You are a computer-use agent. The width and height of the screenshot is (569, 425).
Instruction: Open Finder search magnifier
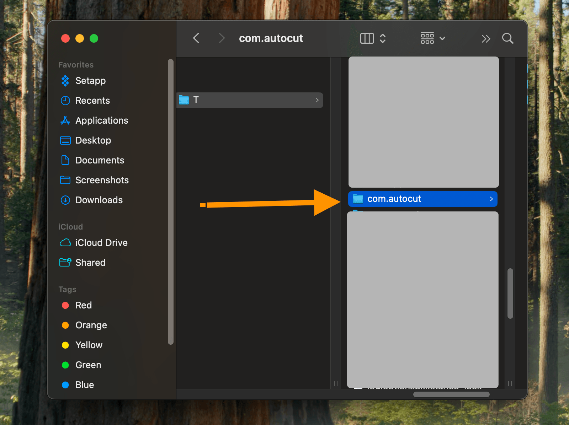point(507,38)
